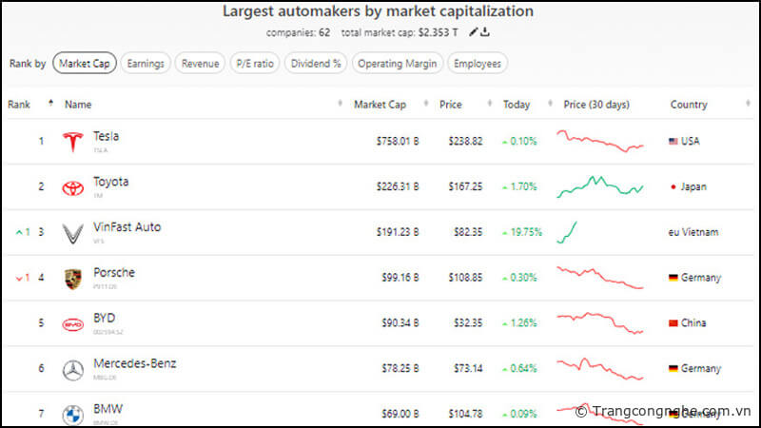
Task: Sort by the Price column header
Action: [451, 104]
